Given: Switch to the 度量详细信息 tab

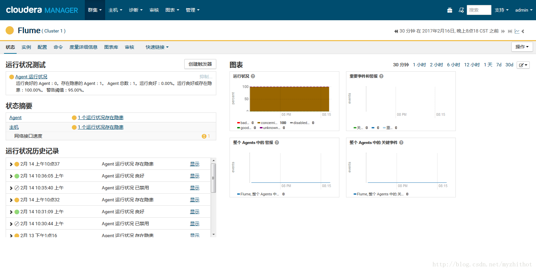Looking at the screenshot, I should coord(84,47).
